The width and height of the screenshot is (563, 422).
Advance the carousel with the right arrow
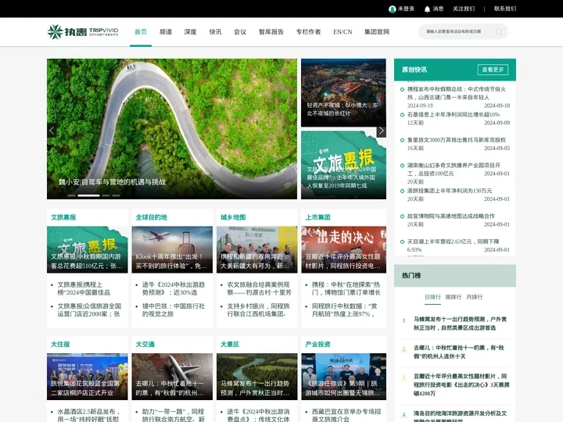[382, 131]
